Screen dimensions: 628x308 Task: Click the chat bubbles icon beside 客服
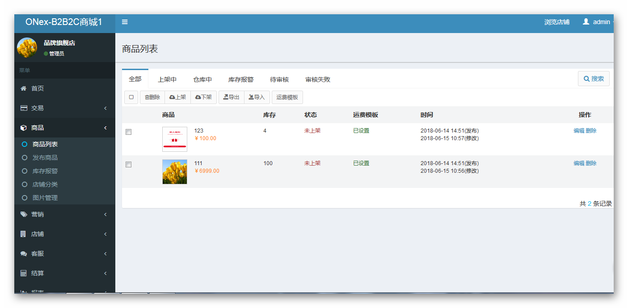24,254
